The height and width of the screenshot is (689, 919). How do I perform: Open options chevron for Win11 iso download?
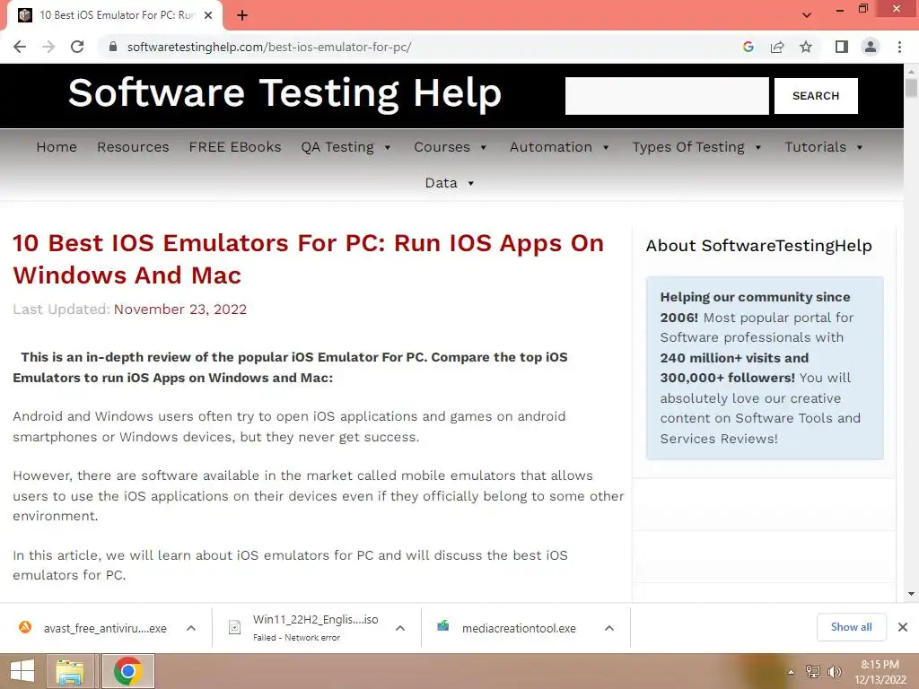tap(400, 628)
